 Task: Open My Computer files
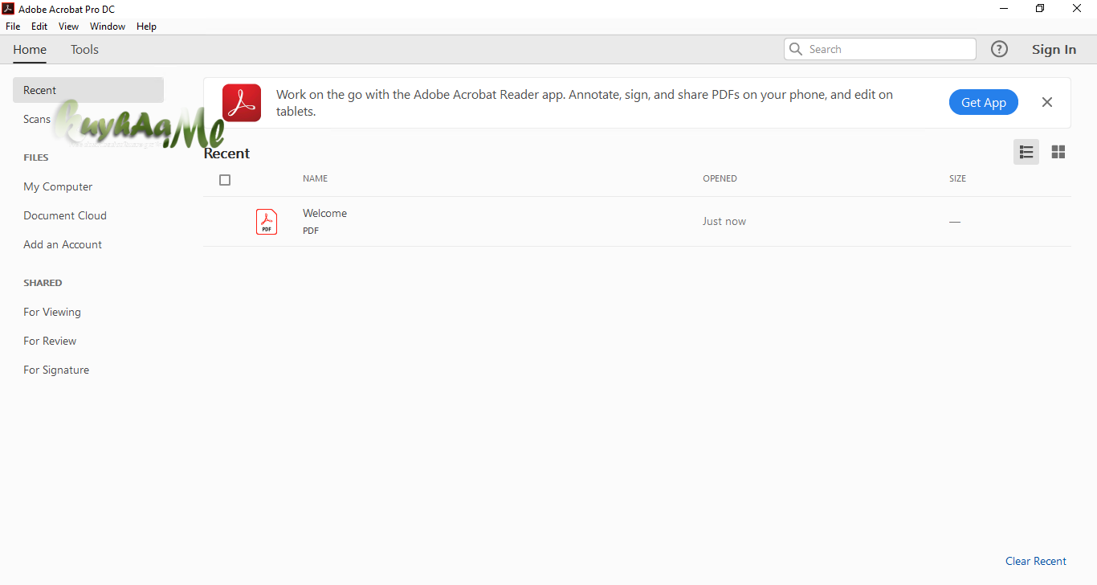(58, 186)
